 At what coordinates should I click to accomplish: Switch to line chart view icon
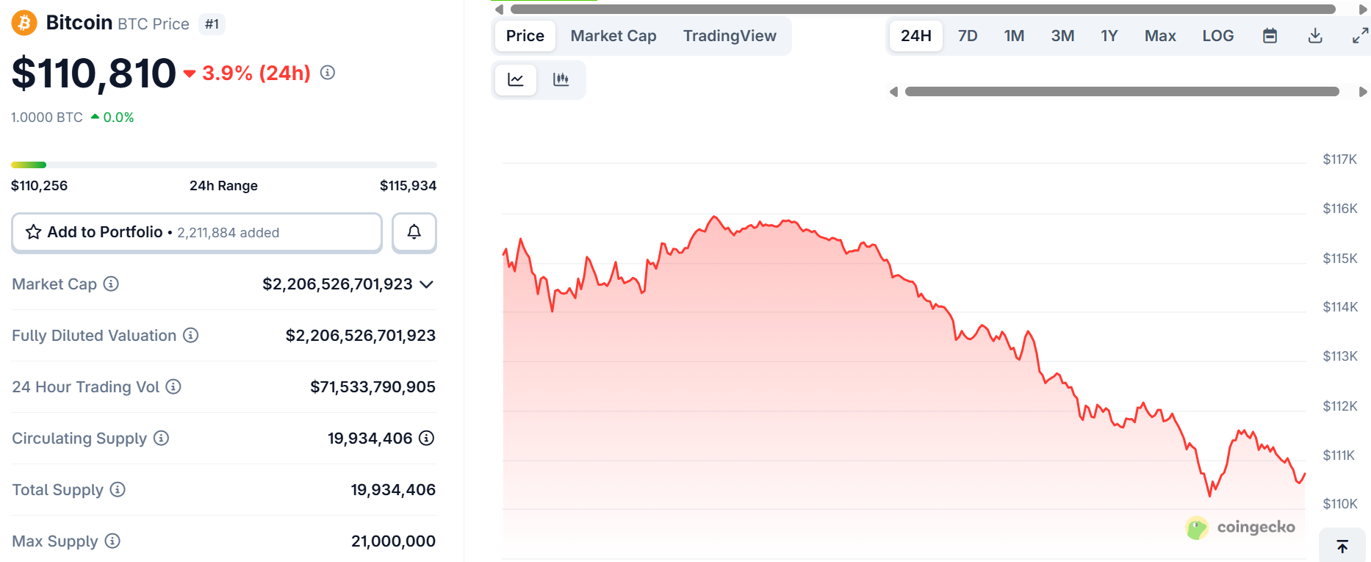point(516,79)
